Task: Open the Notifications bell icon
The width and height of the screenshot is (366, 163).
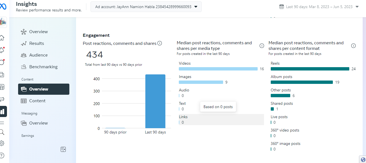Action: (2, 50)
